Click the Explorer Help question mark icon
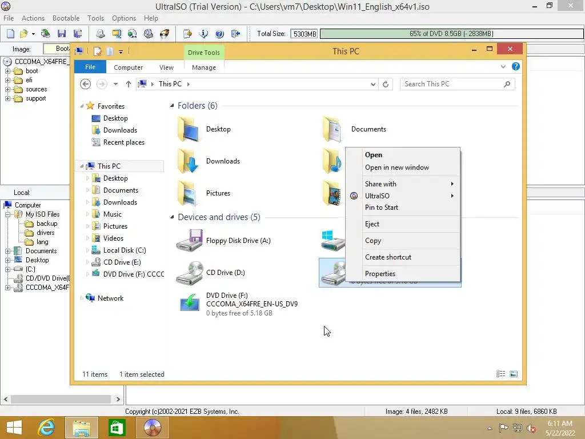 tap(516, 66)
